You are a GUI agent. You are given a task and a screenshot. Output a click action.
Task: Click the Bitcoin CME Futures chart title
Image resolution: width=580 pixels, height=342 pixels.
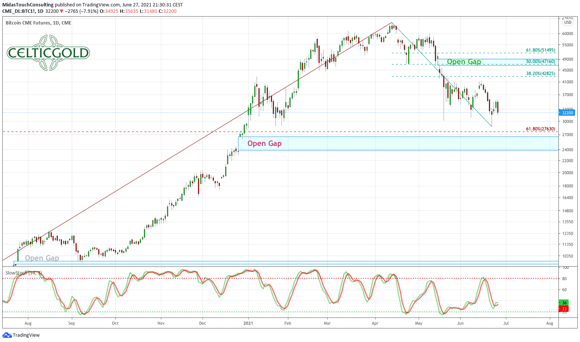pos(38,23)
